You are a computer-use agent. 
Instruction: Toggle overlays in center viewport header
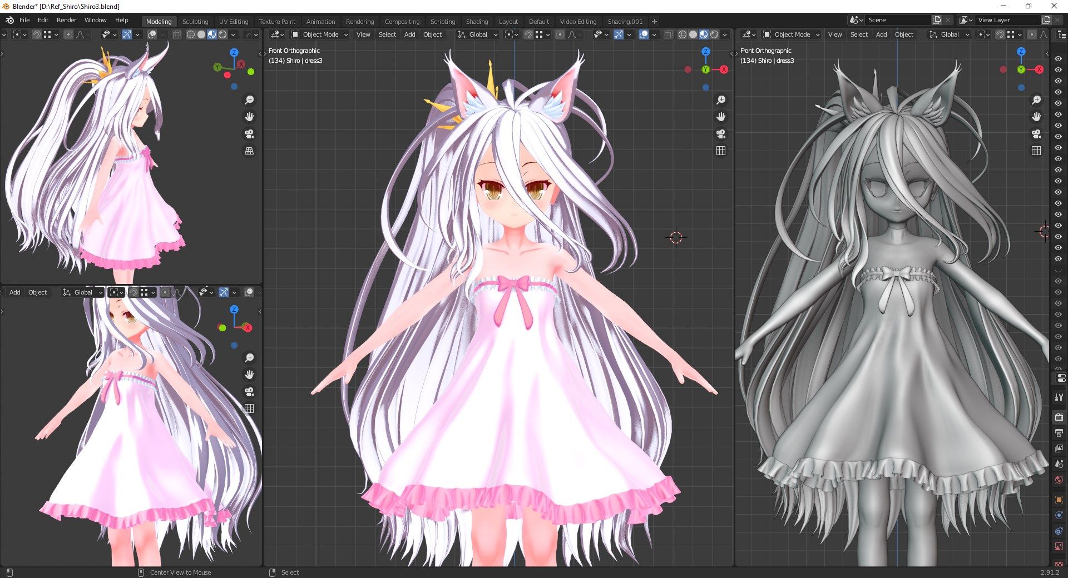tap(644, 34)
